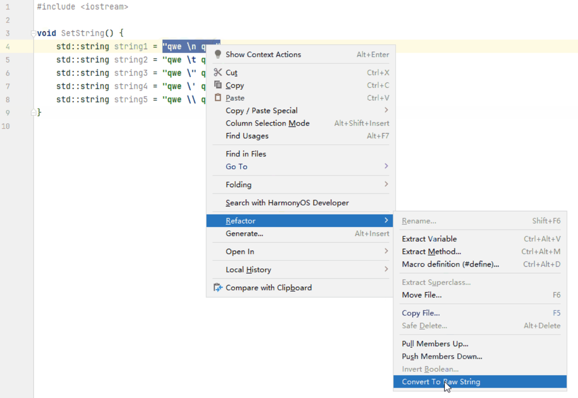Image resolution: width=578 pixels, height=398 pixels.
Task: Choose Extract Method...
Action: (x=480, y=251)
